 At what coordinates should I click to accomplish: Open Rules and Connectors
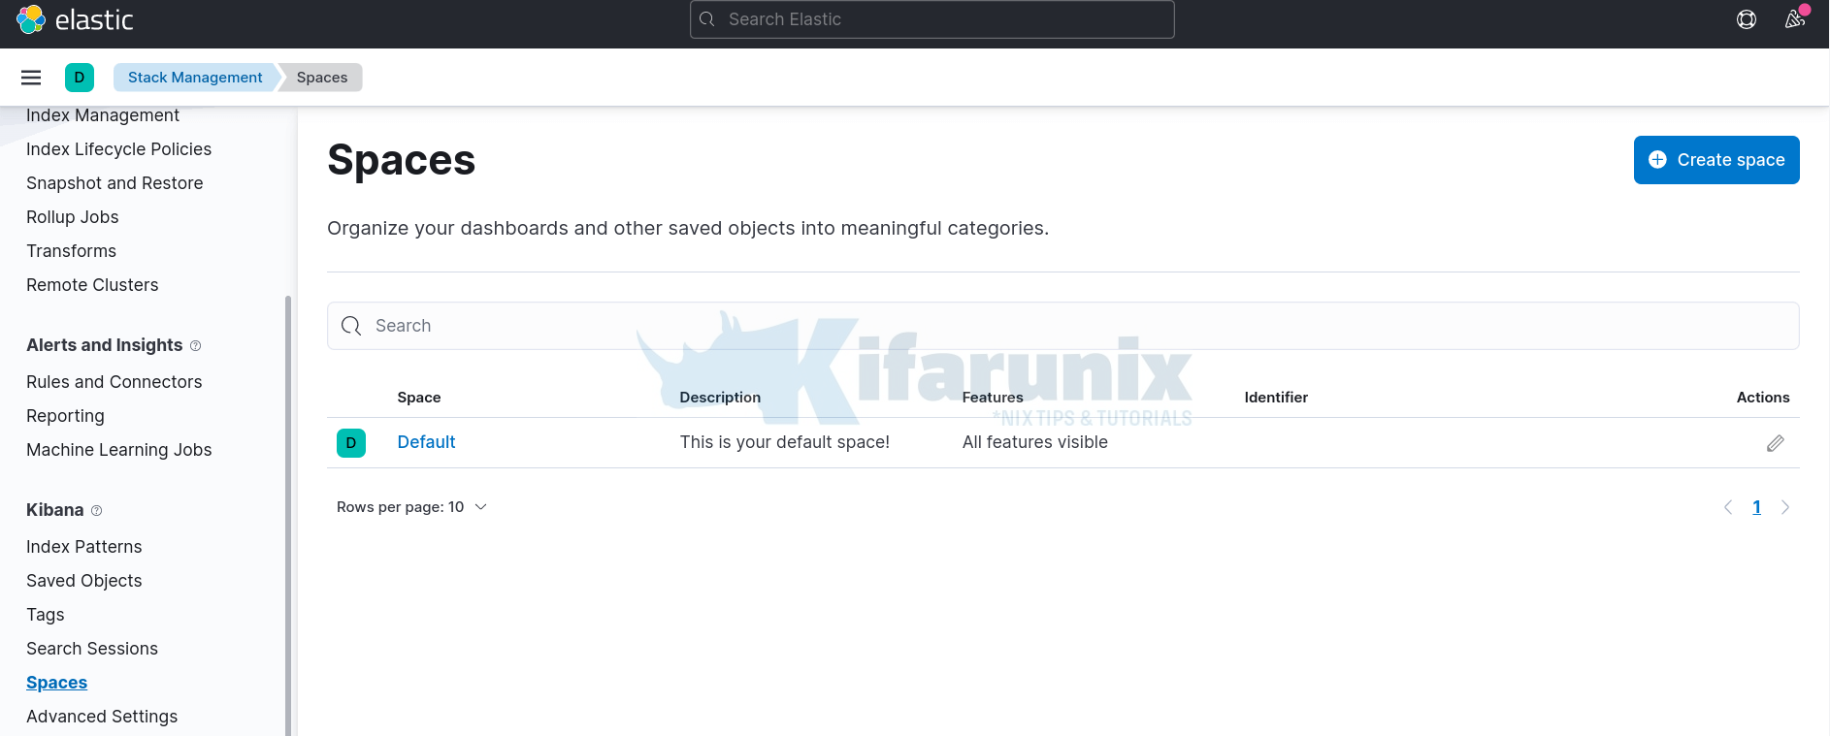(x=114, y=382)
